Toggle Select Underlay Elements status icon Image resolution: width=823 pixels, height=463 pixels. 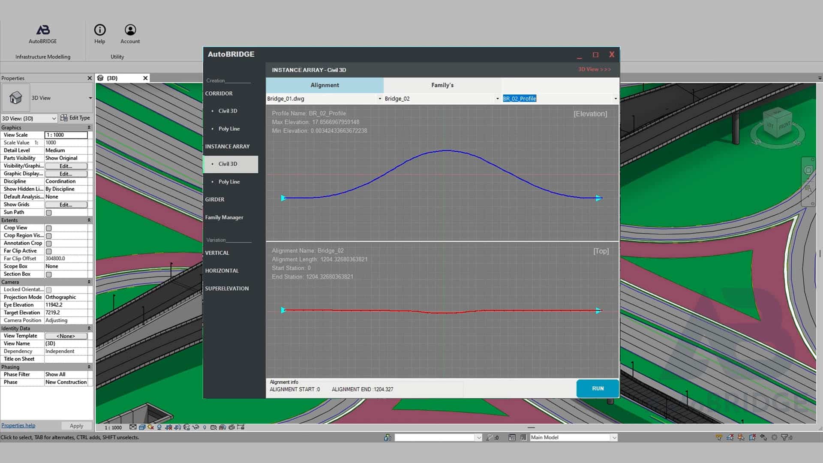730,437
